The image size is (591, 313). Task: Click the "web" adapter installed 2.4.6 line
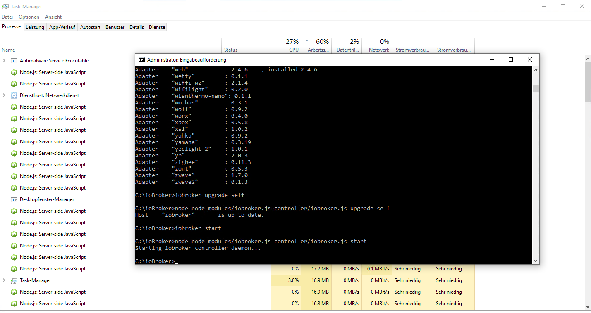(x=226, y=70)
